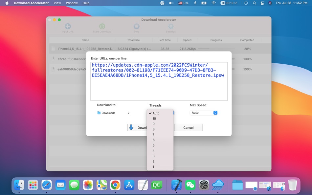Image resolution: width=312 pixels, height=195 pixels.
Task: Open the Settings gear in the toolbar
Action: 171,26
